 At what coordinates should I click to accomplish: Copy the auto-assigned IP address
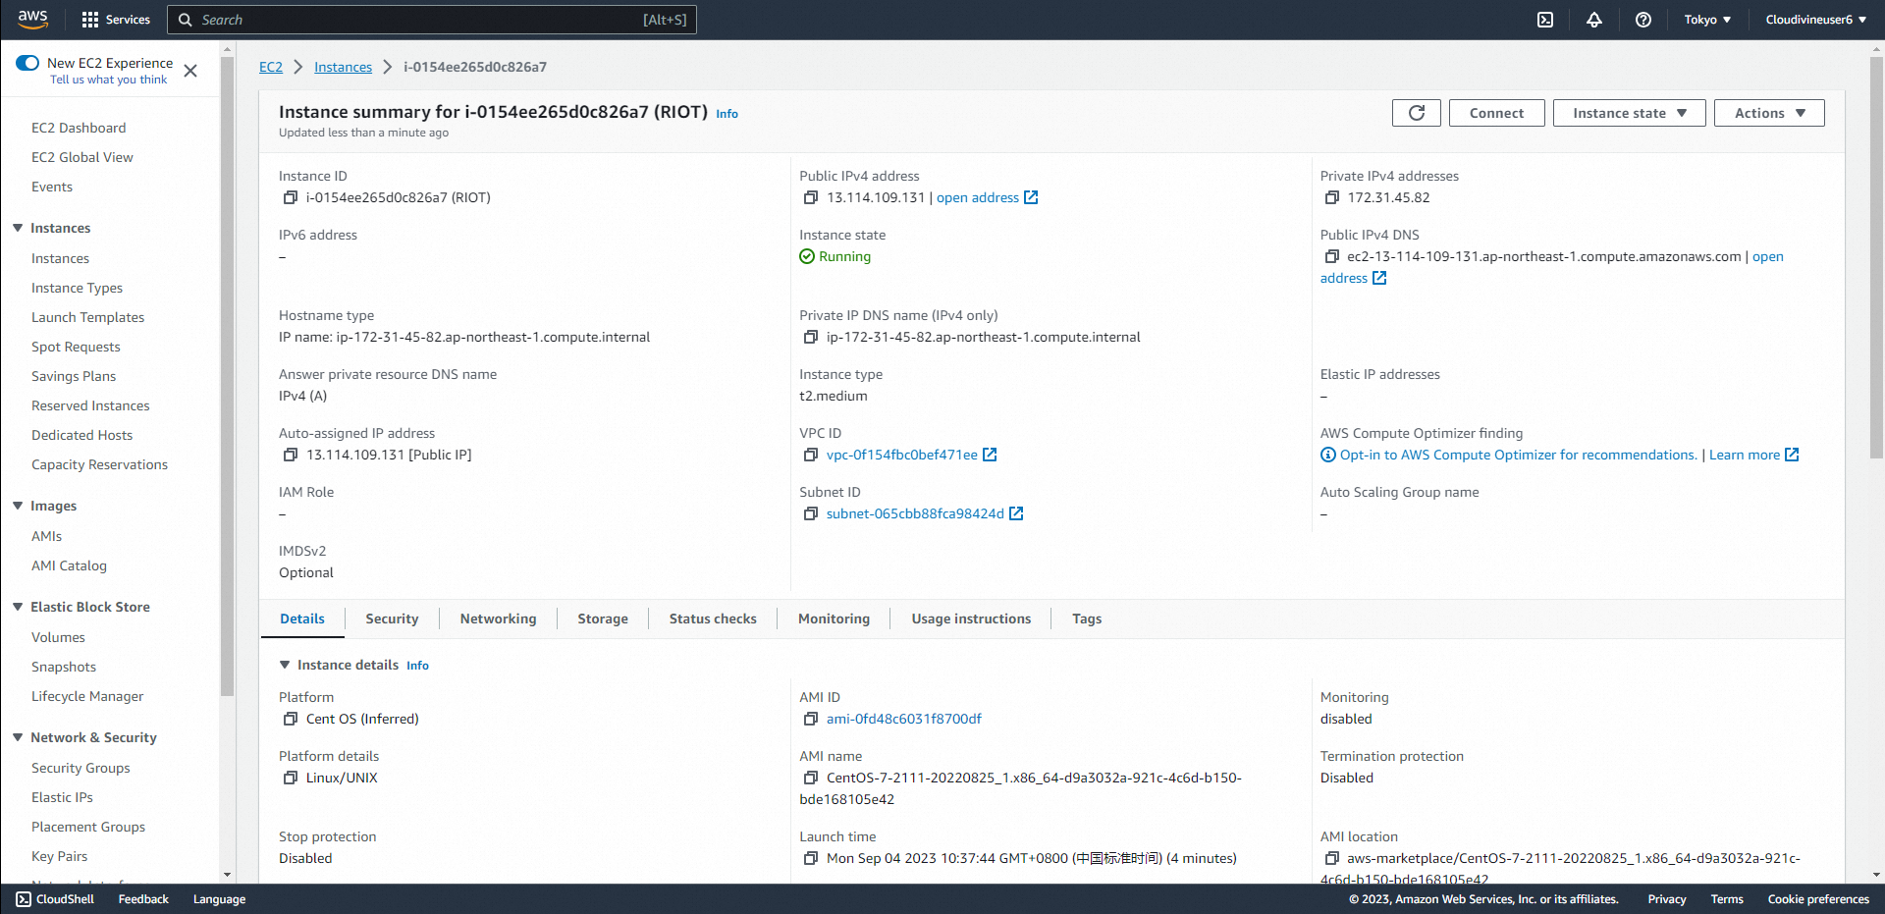291,455
